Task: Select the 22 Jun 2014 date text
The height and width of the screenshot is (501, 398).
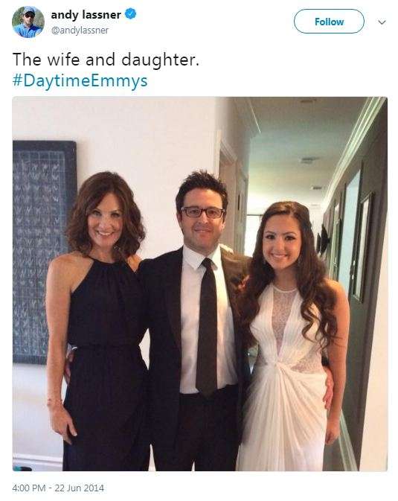Action: click(x=79, y=488)
